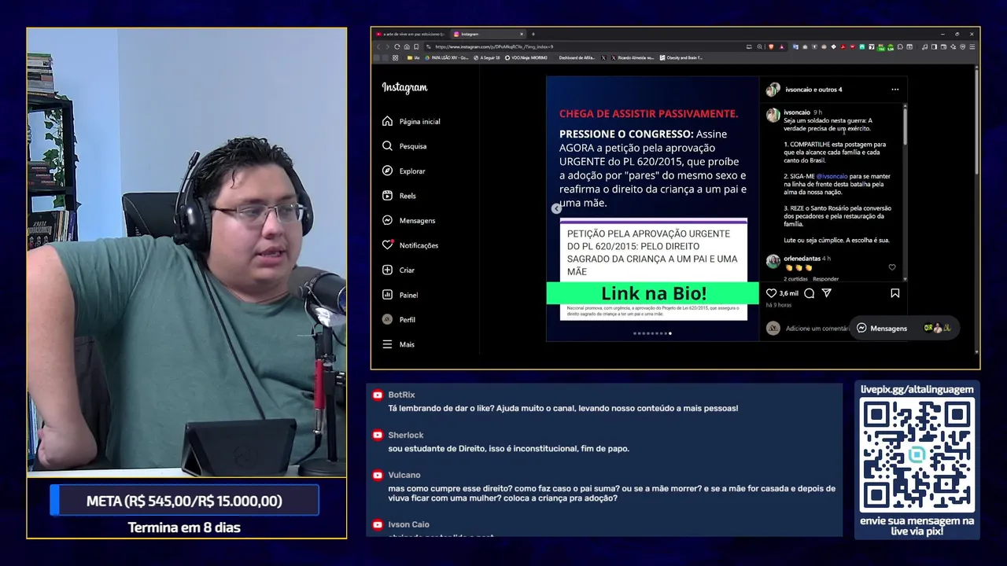Image resolution: width=1007 pixels, height=566 pixels.
Task: Click BotRix chat message username
Action: (401, 395)
